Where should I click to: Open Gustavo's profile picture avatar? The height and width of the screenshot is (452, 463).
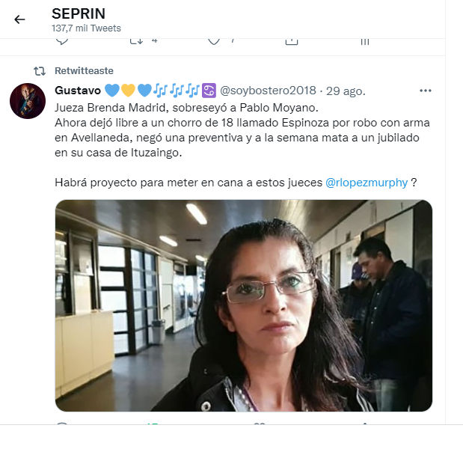pyautogui.click(x=28, y=101)
